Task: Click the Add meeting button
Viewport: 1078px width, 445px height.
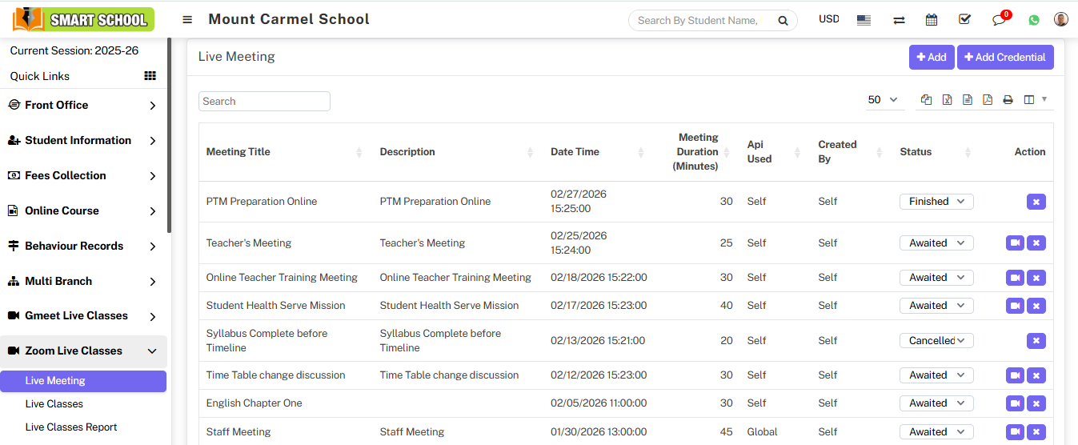Action: (x=932, y=57)
